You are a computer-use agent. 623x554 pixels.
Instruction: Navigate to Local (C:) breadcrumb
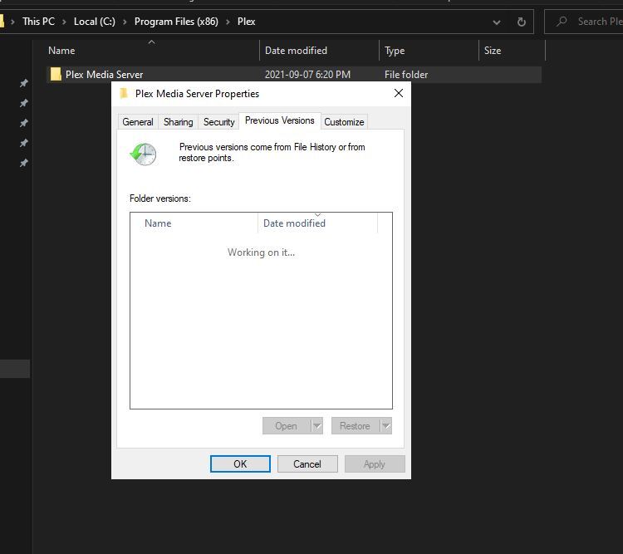pos(95,22)
